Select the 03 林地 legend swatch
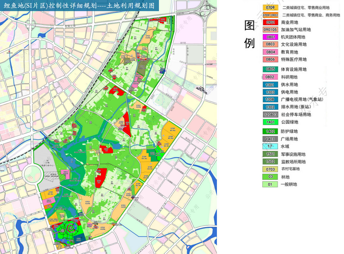The image size is (344, 254). coord(270,177)
